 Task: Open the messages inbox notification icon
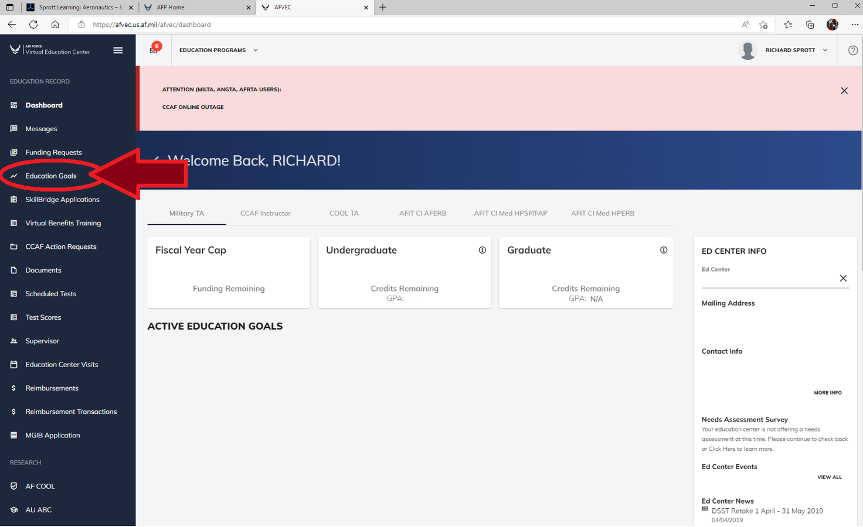[x=154, y=50]
